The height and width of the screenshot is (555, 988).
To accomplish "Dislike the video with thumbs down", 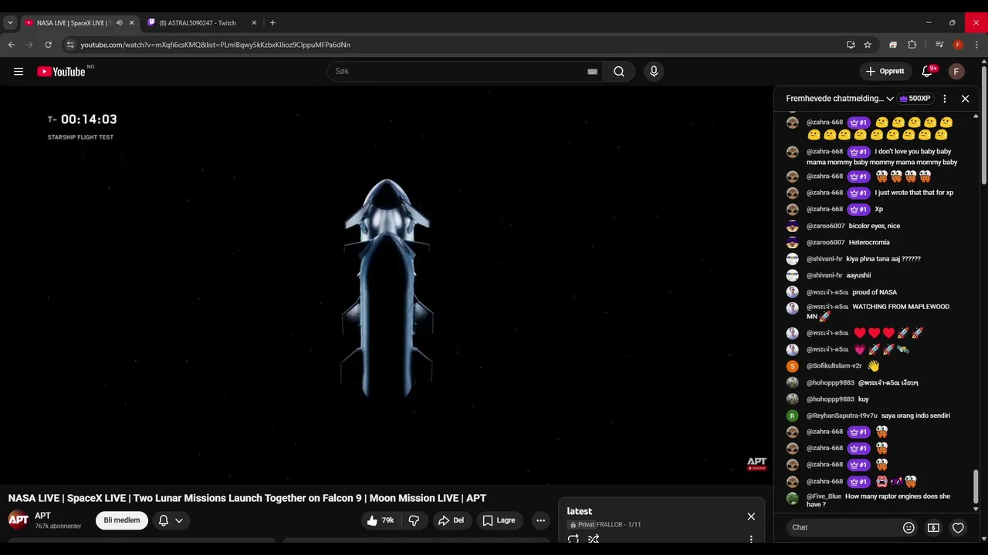I will coord(414,520).
